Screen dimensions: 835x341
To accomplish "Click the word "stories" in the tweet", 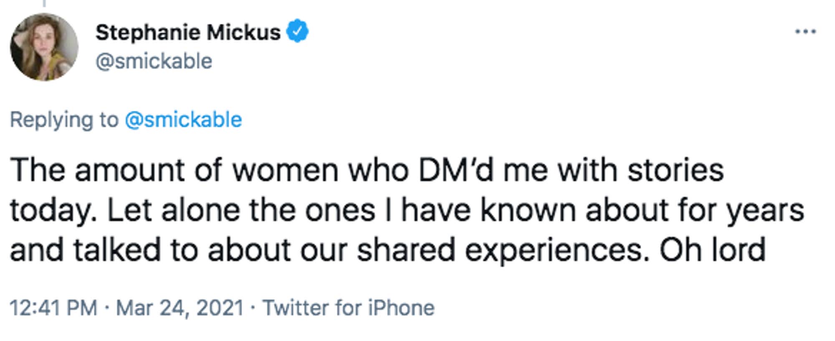I will point(676,170).
